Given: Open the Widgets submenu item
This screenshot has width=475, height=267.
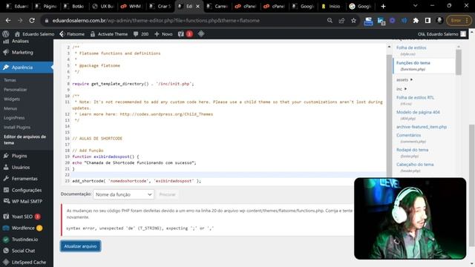Looking at the screenshot, I should point(12,99).
